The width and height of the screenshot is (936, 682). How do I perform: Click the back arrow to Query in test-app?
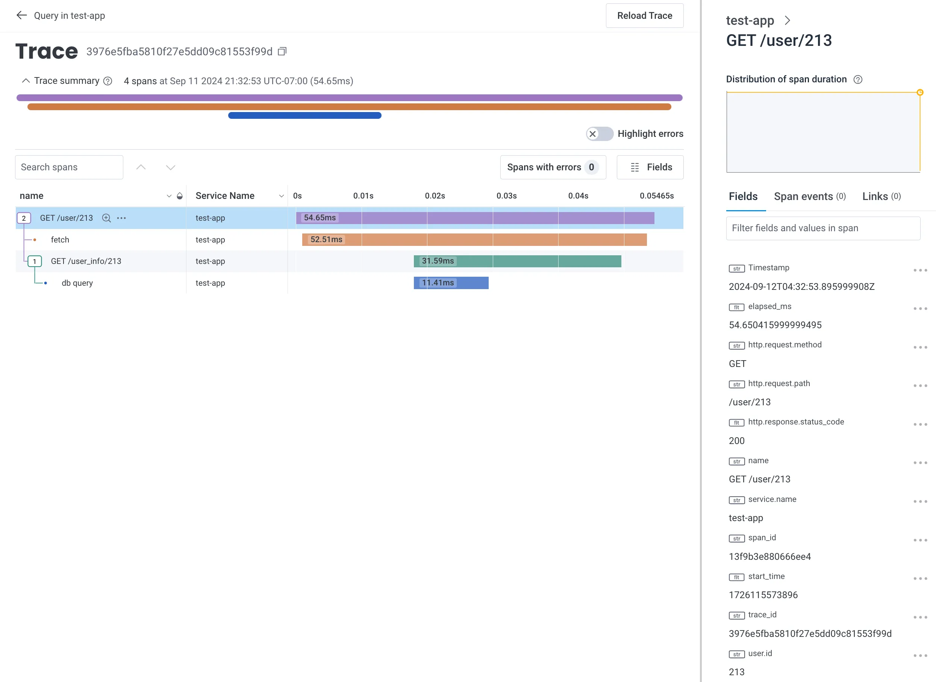21,16
